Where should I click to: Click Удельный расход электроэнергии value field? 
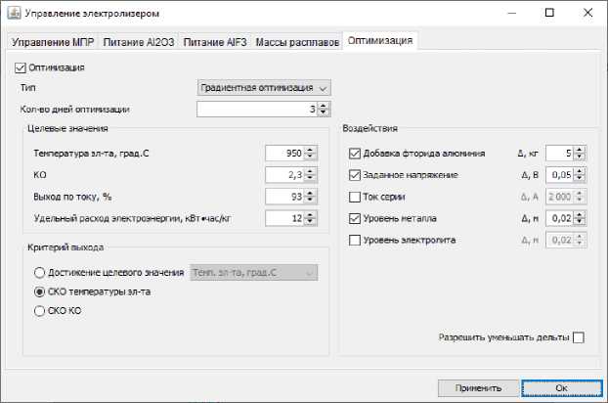(x=284, y=218)
